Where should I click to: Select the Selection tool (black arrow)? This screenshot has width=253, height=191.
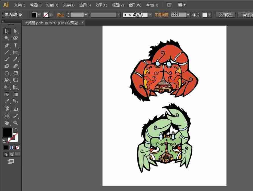tap(7, 31)
